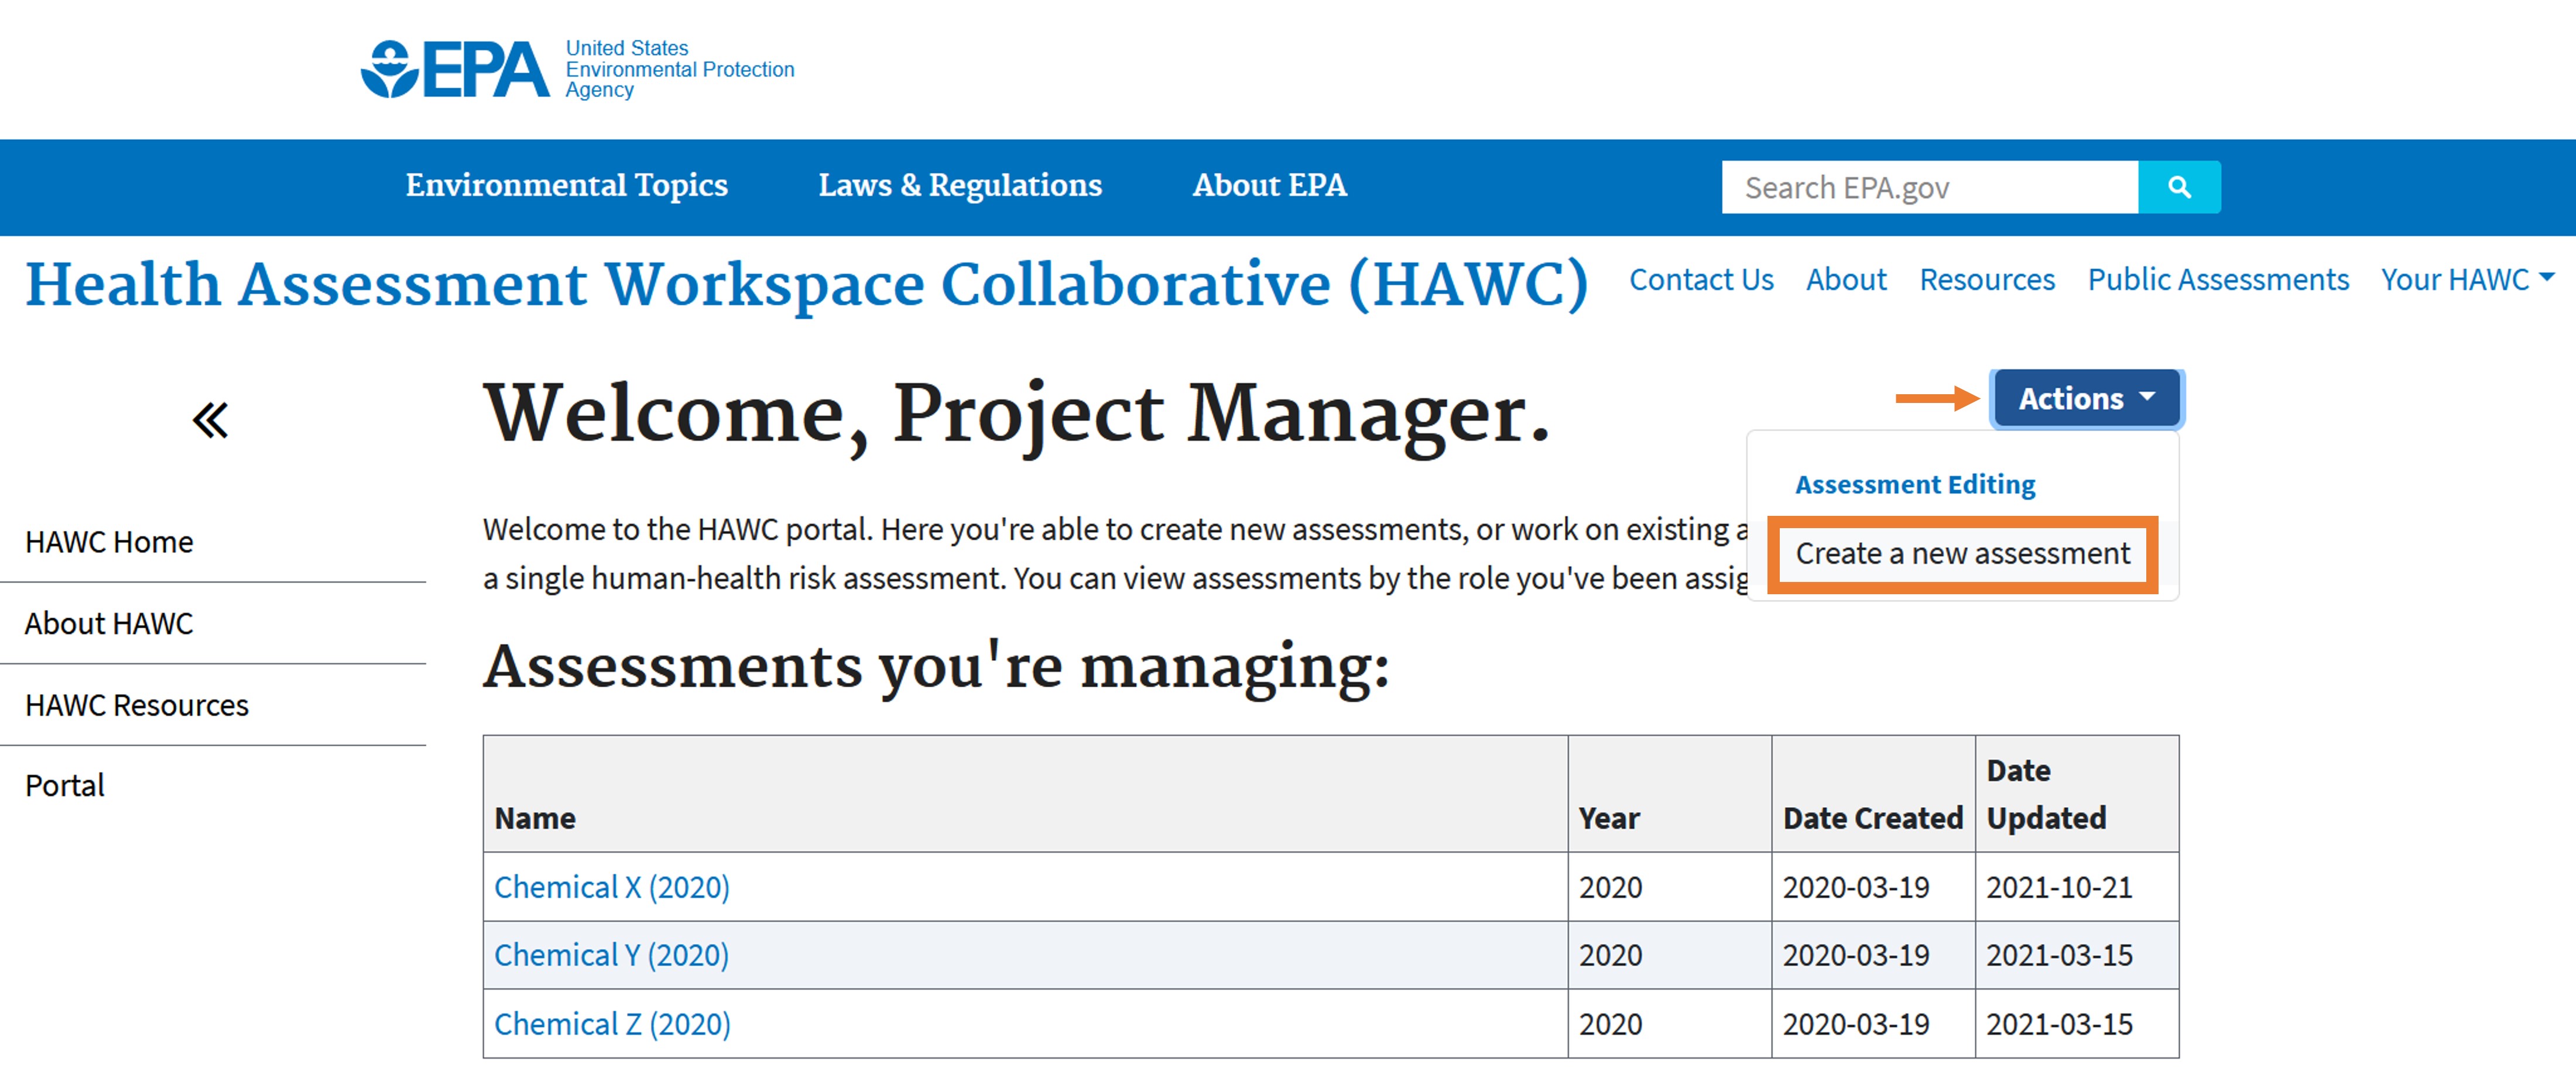Click the Search EPA.gov field

1928,187
